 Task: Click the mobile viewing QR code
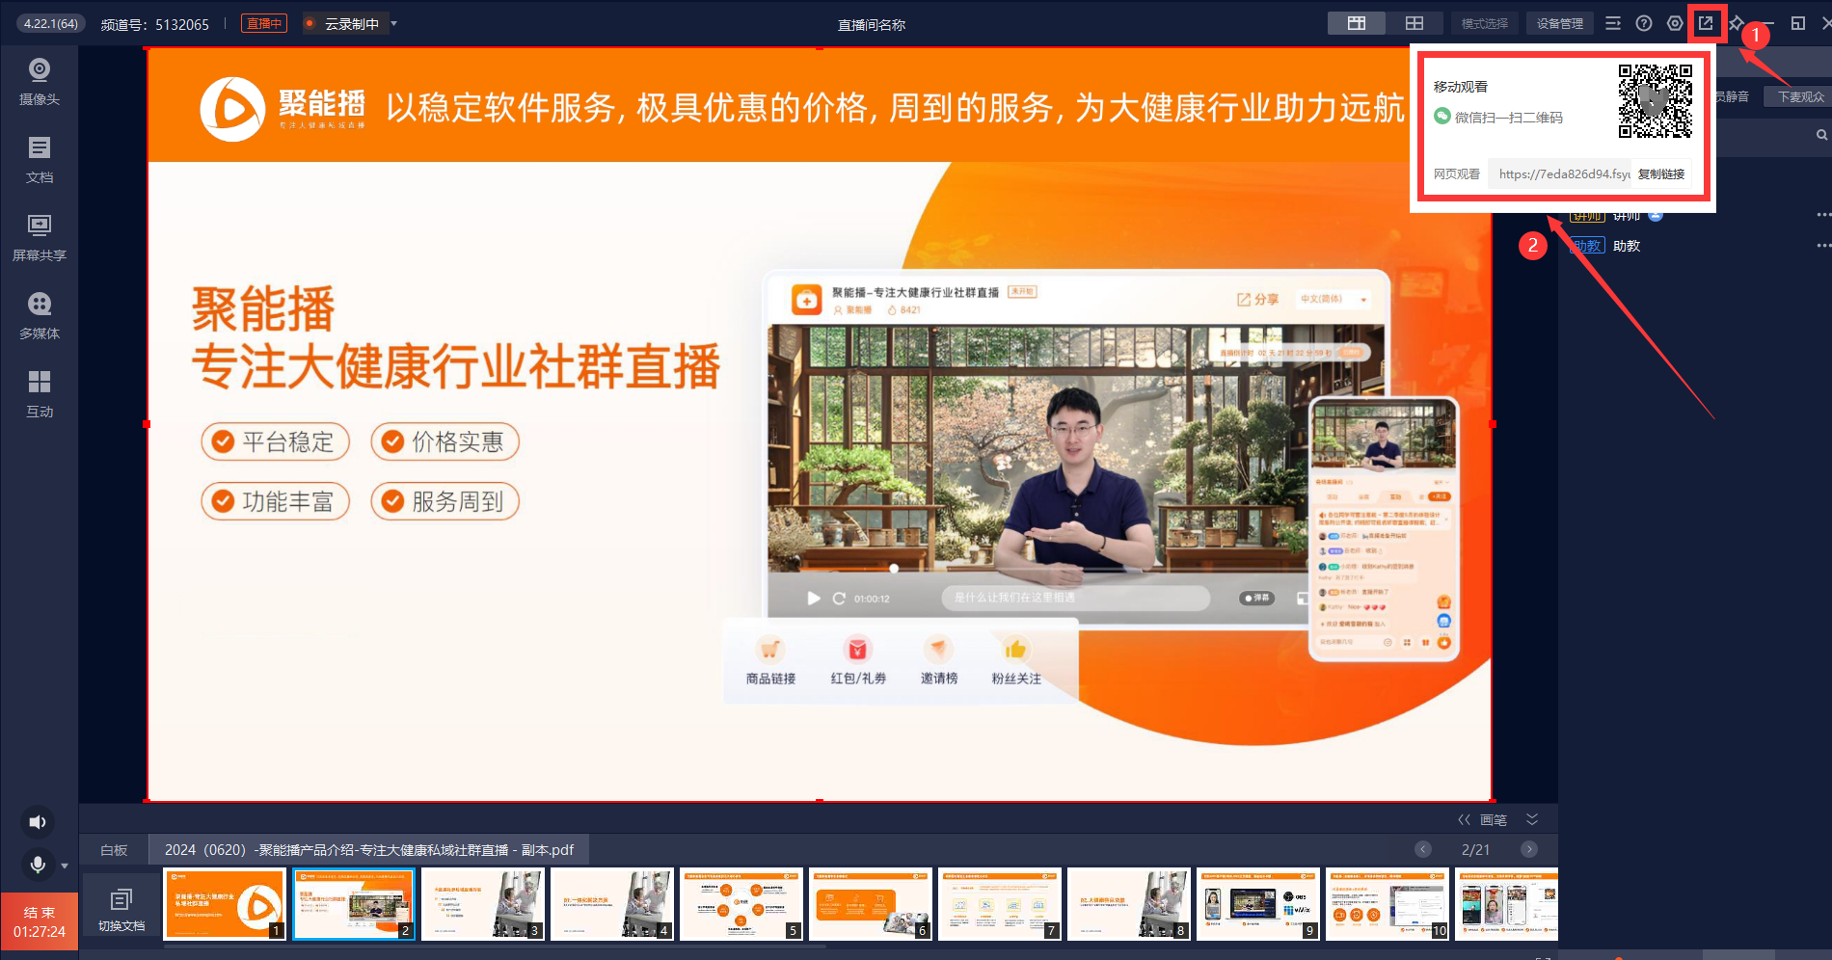[1656, 101]
